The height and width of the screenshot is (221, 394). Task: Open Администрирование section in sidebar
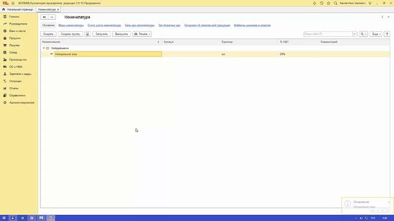[x=22, y=103]
